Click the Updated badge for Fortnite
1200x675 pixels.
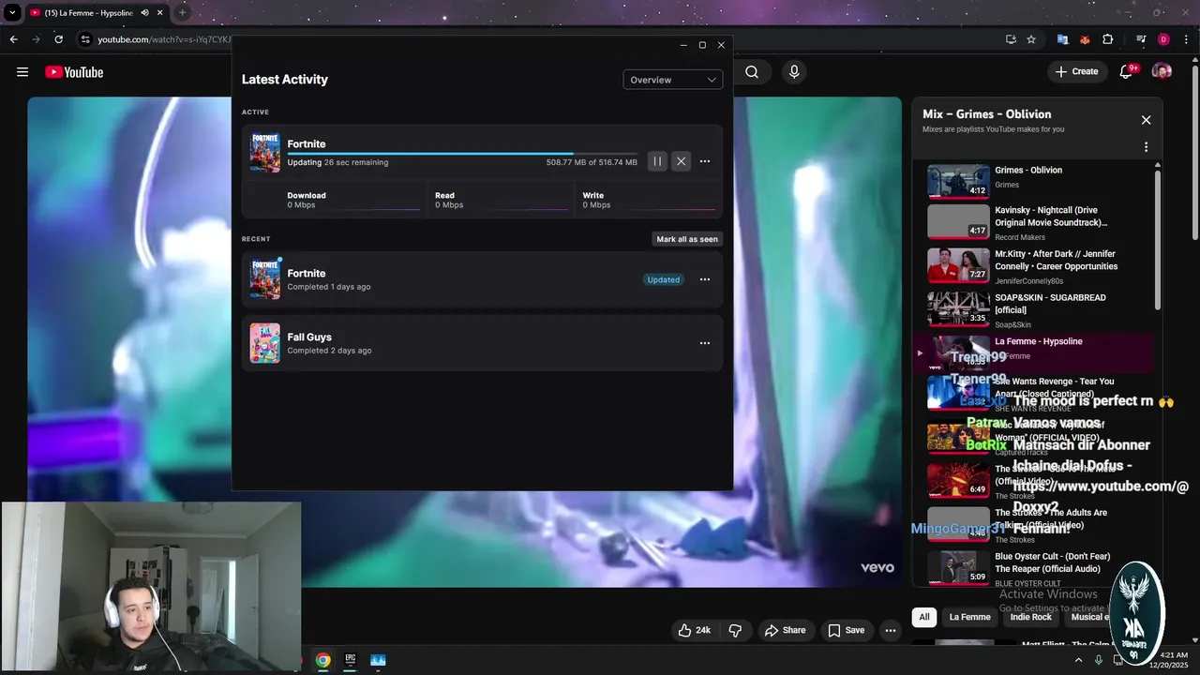[663, 279]
